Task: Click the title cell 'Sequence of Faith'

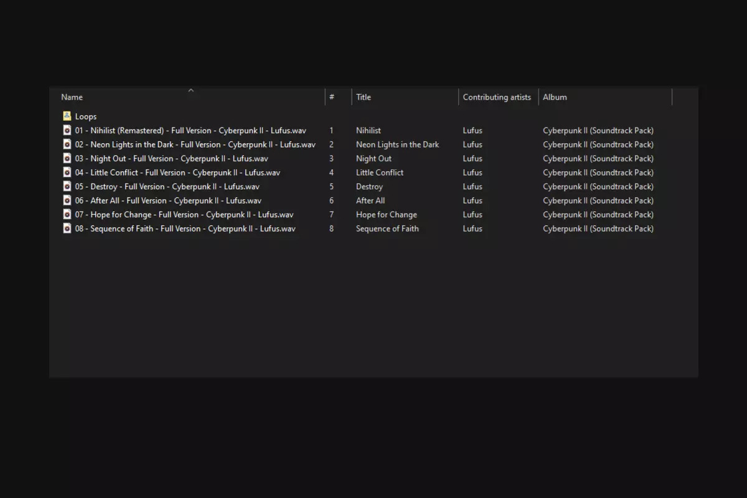Action: pyautogui.click(x=387, y=228)
